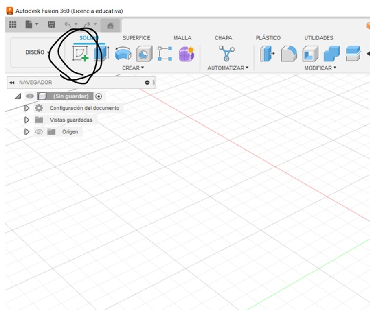Select the Extrude tool
The image size is (371, 310).
point(102,53)
